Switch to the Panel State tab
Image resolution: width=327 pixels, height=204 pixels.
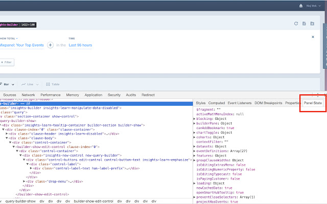(313, 103)
